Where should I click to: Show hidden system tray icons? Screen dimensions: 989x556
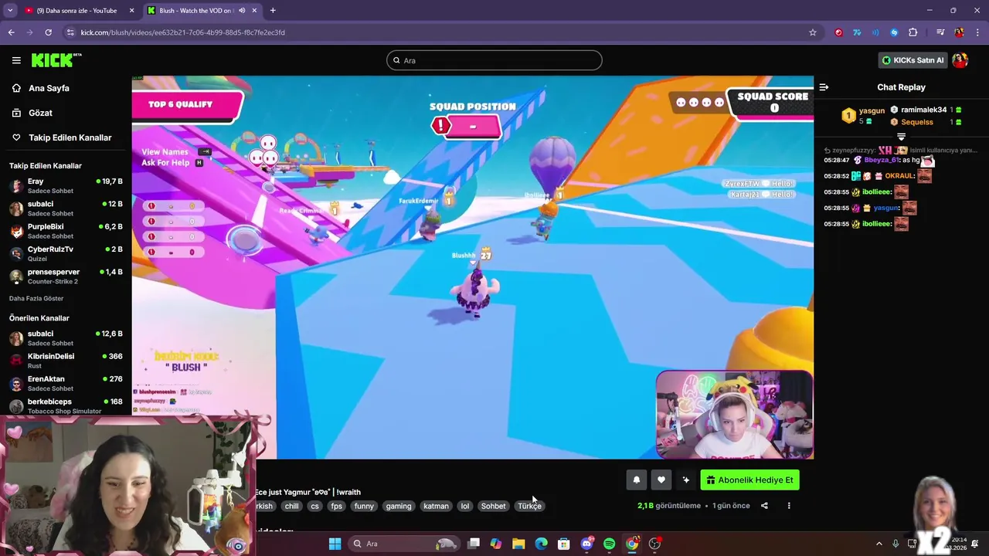(x=879, y=544)
